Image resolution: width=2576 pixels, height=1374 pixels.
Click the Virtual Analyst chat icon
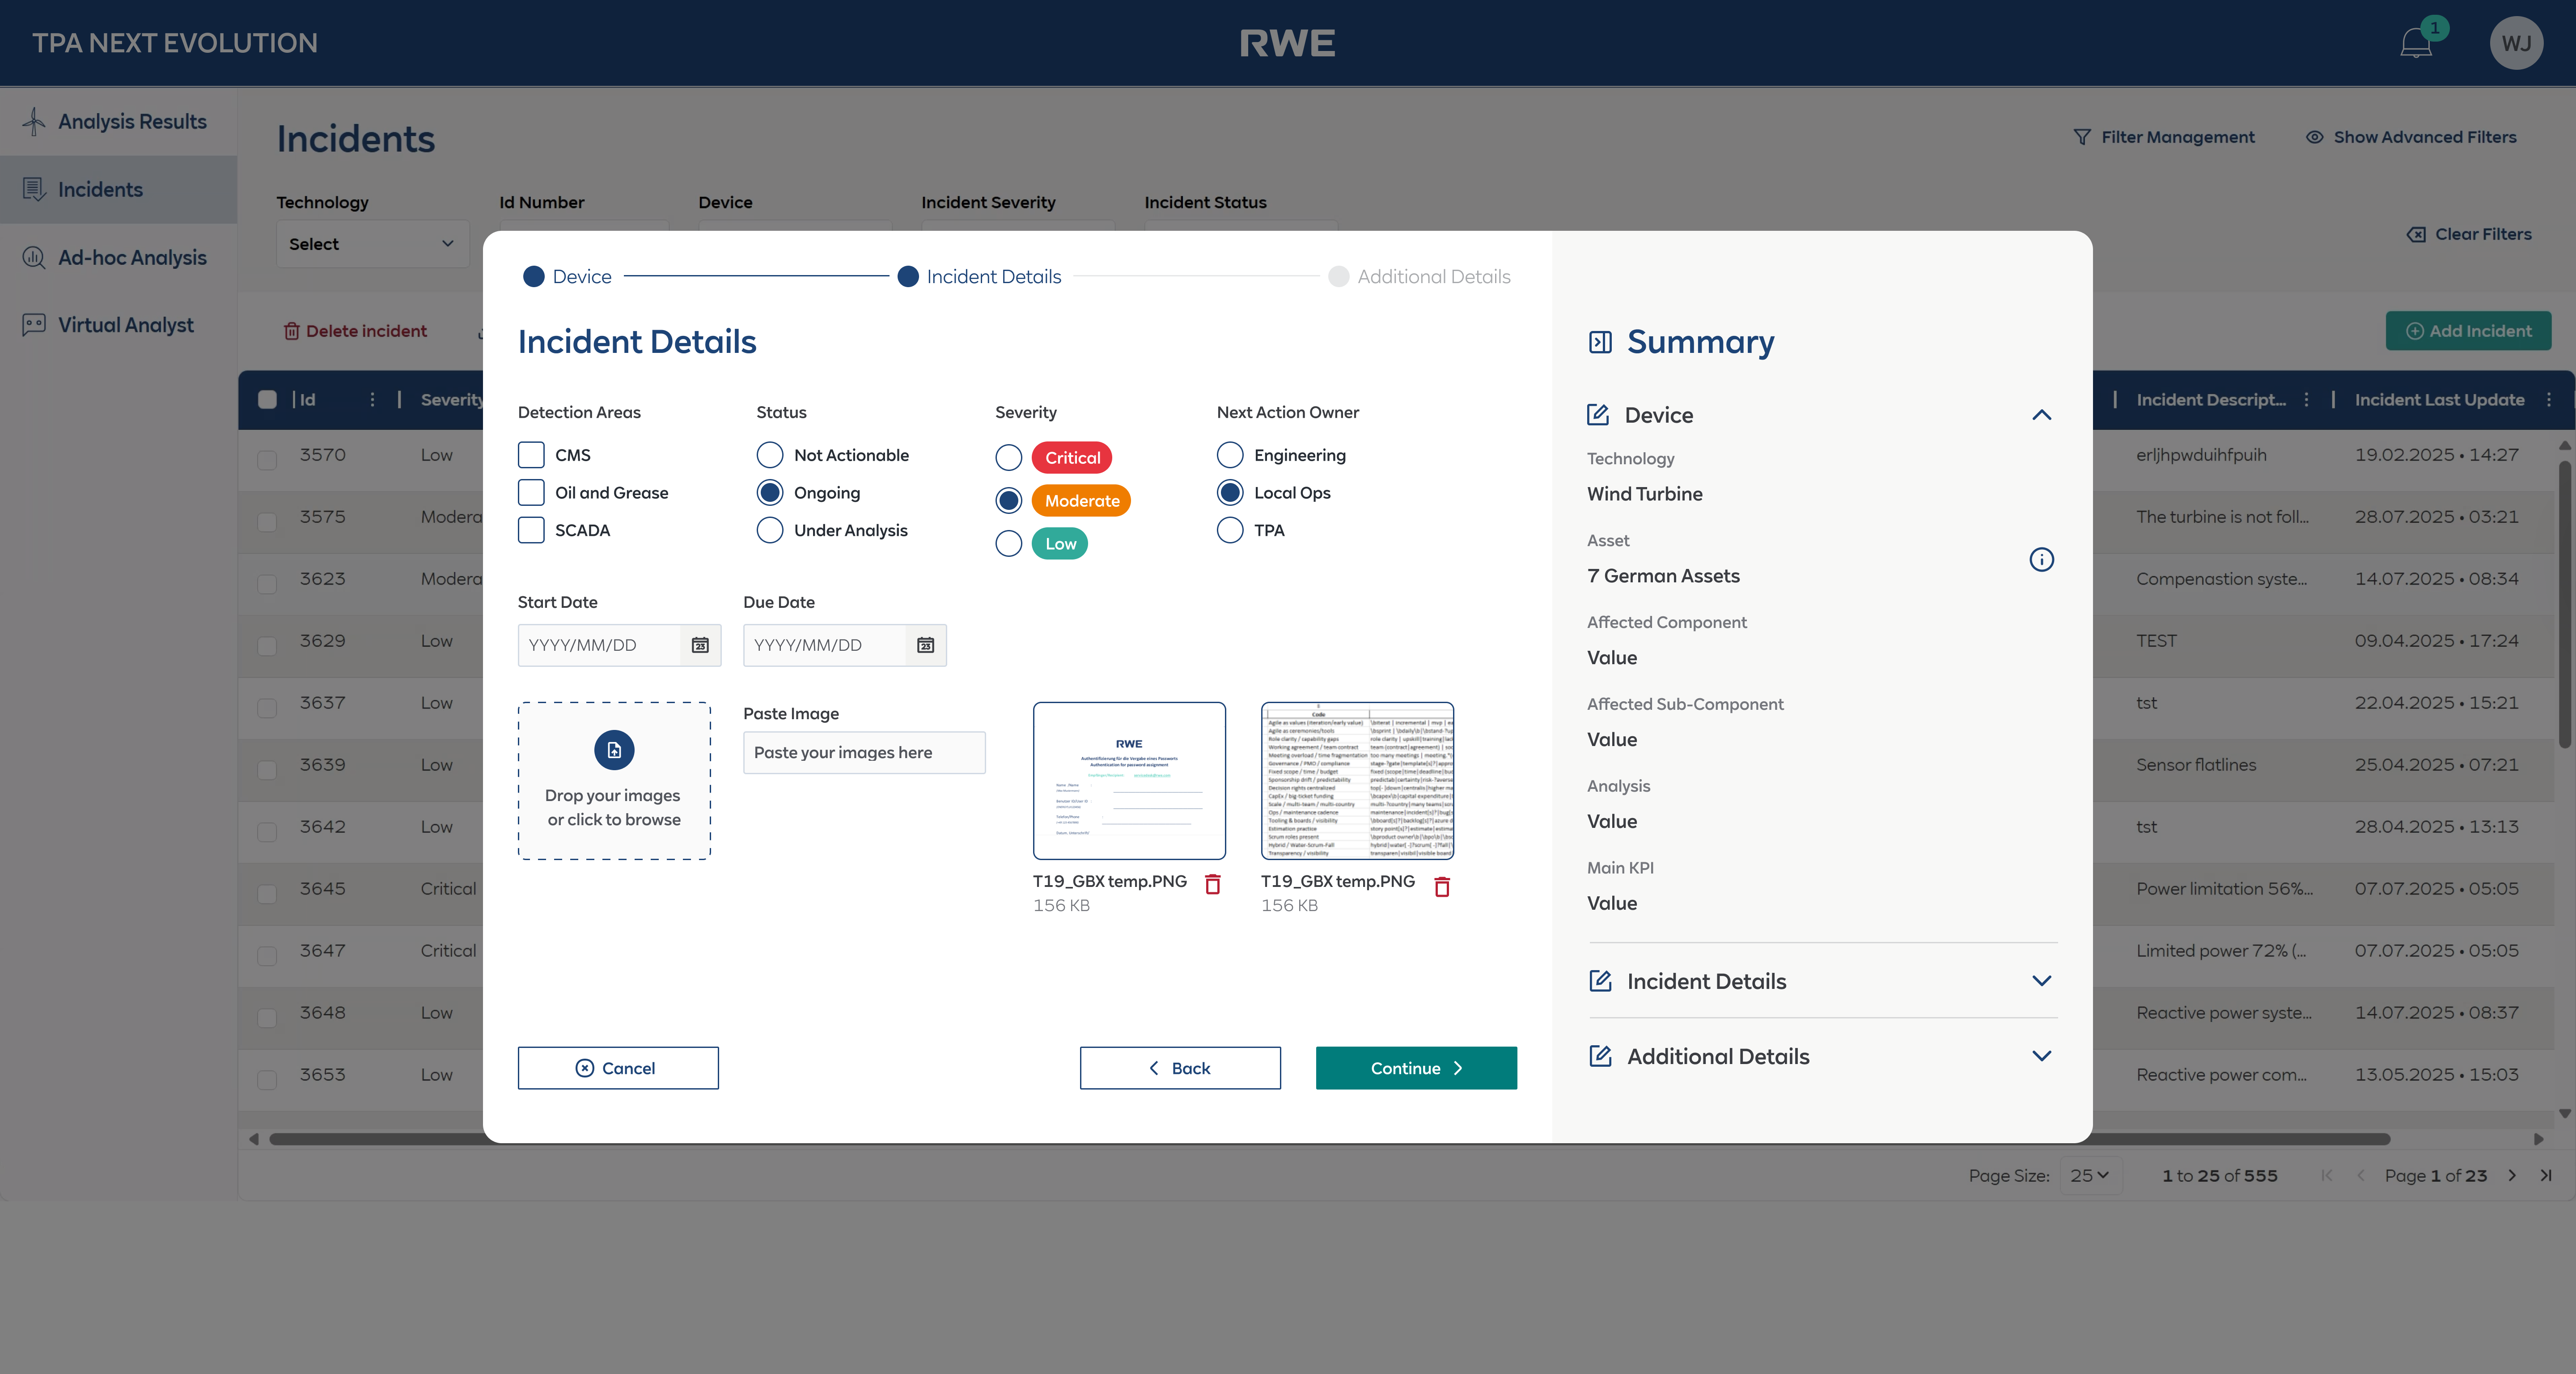(34, 325)
